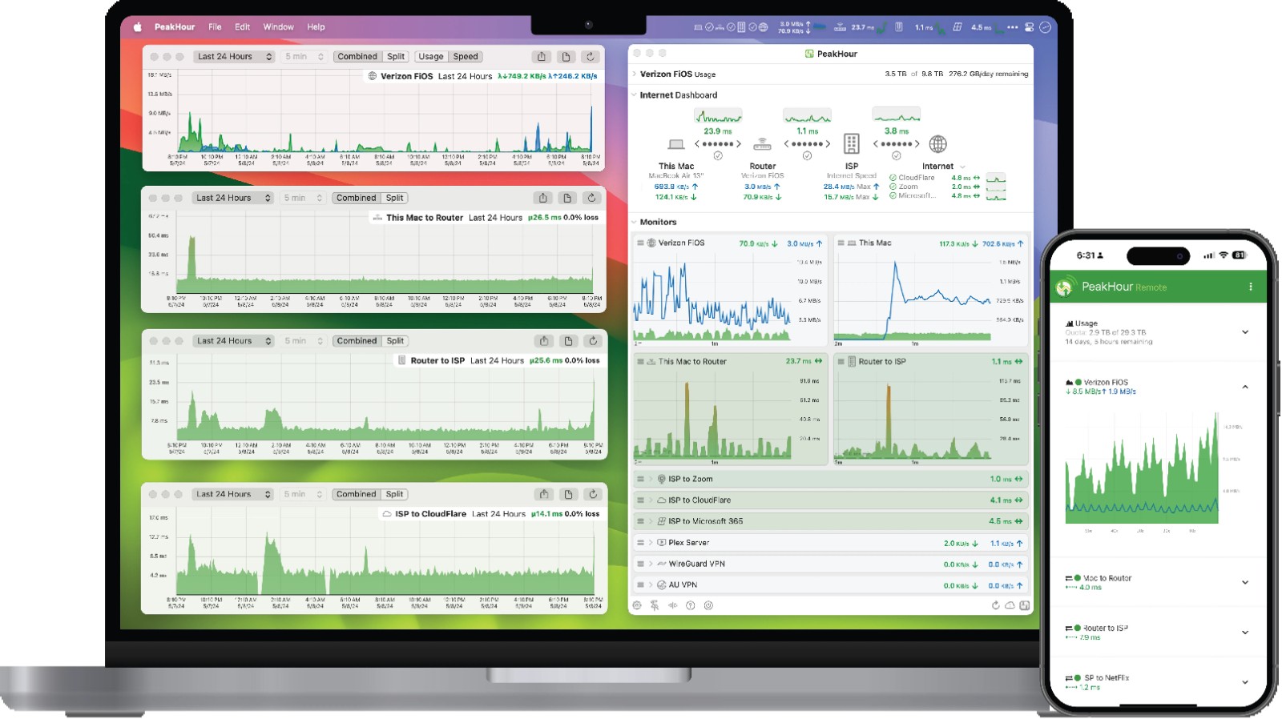Click the help question mark icon in PeakHour footer
Screen dimensions: 1282x719
691,606
